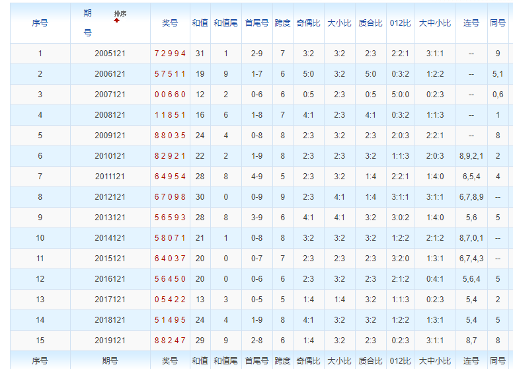The height and width of the screenshot is (369, 513).
Task: Select period number 2016121
Action: (x=110, y=278)
